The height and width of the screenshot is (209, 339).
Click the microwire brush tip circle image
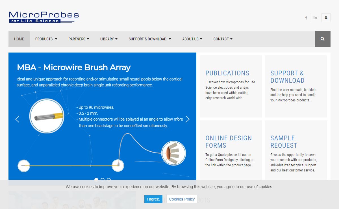47,116
